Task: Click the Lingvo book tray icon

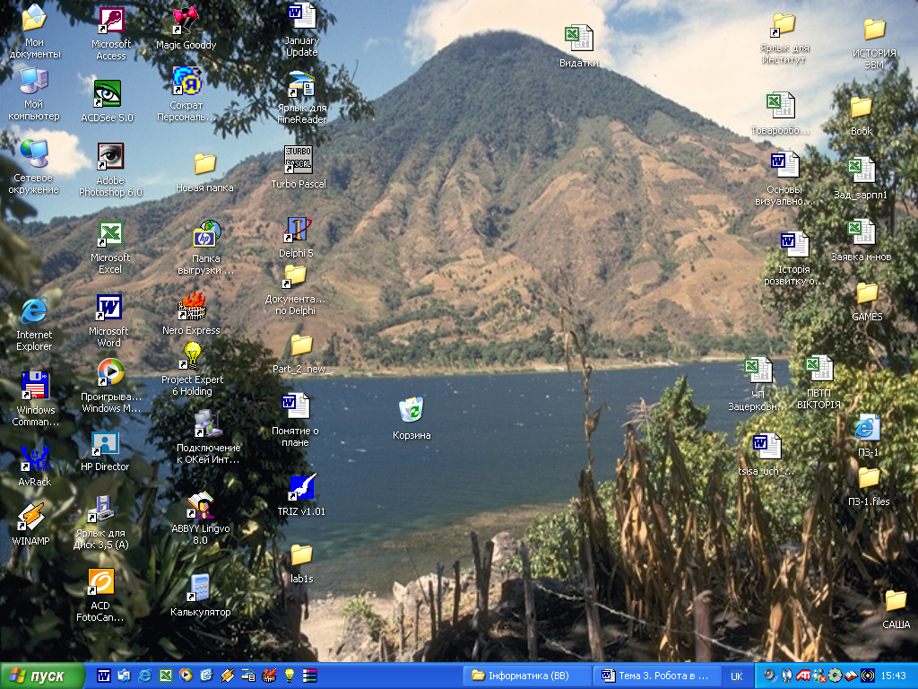Action: (851, 676)
